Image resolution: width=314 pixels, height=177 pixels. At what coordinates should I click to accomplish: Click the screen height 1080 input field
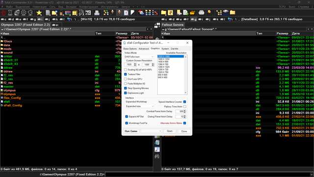(x=147, y=64)
